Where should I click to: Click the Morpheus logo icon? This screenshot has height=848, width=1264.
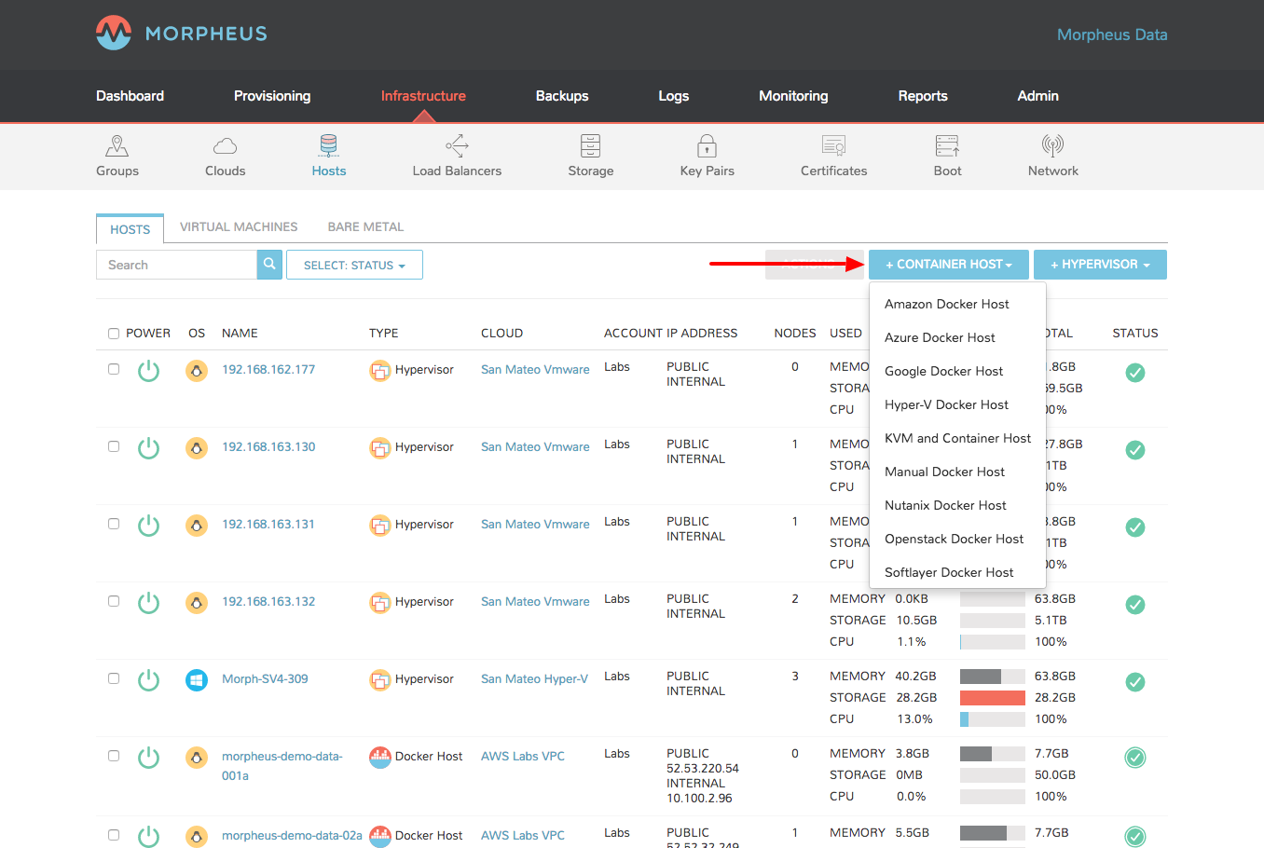(114, 34)
